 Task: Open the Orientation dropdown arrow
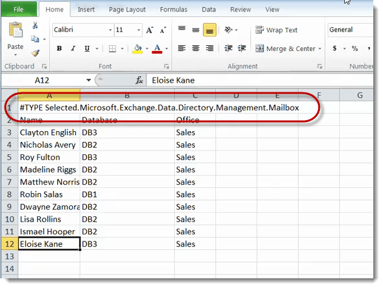[x=236, y=30]
